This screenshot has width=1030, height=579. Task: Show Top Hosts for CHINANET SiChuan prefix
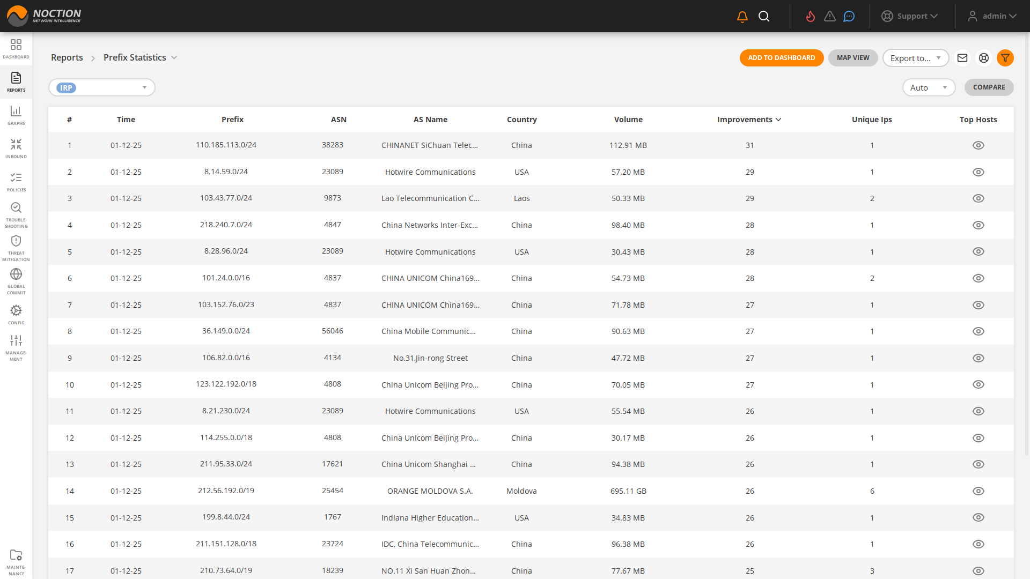point(979,145)
